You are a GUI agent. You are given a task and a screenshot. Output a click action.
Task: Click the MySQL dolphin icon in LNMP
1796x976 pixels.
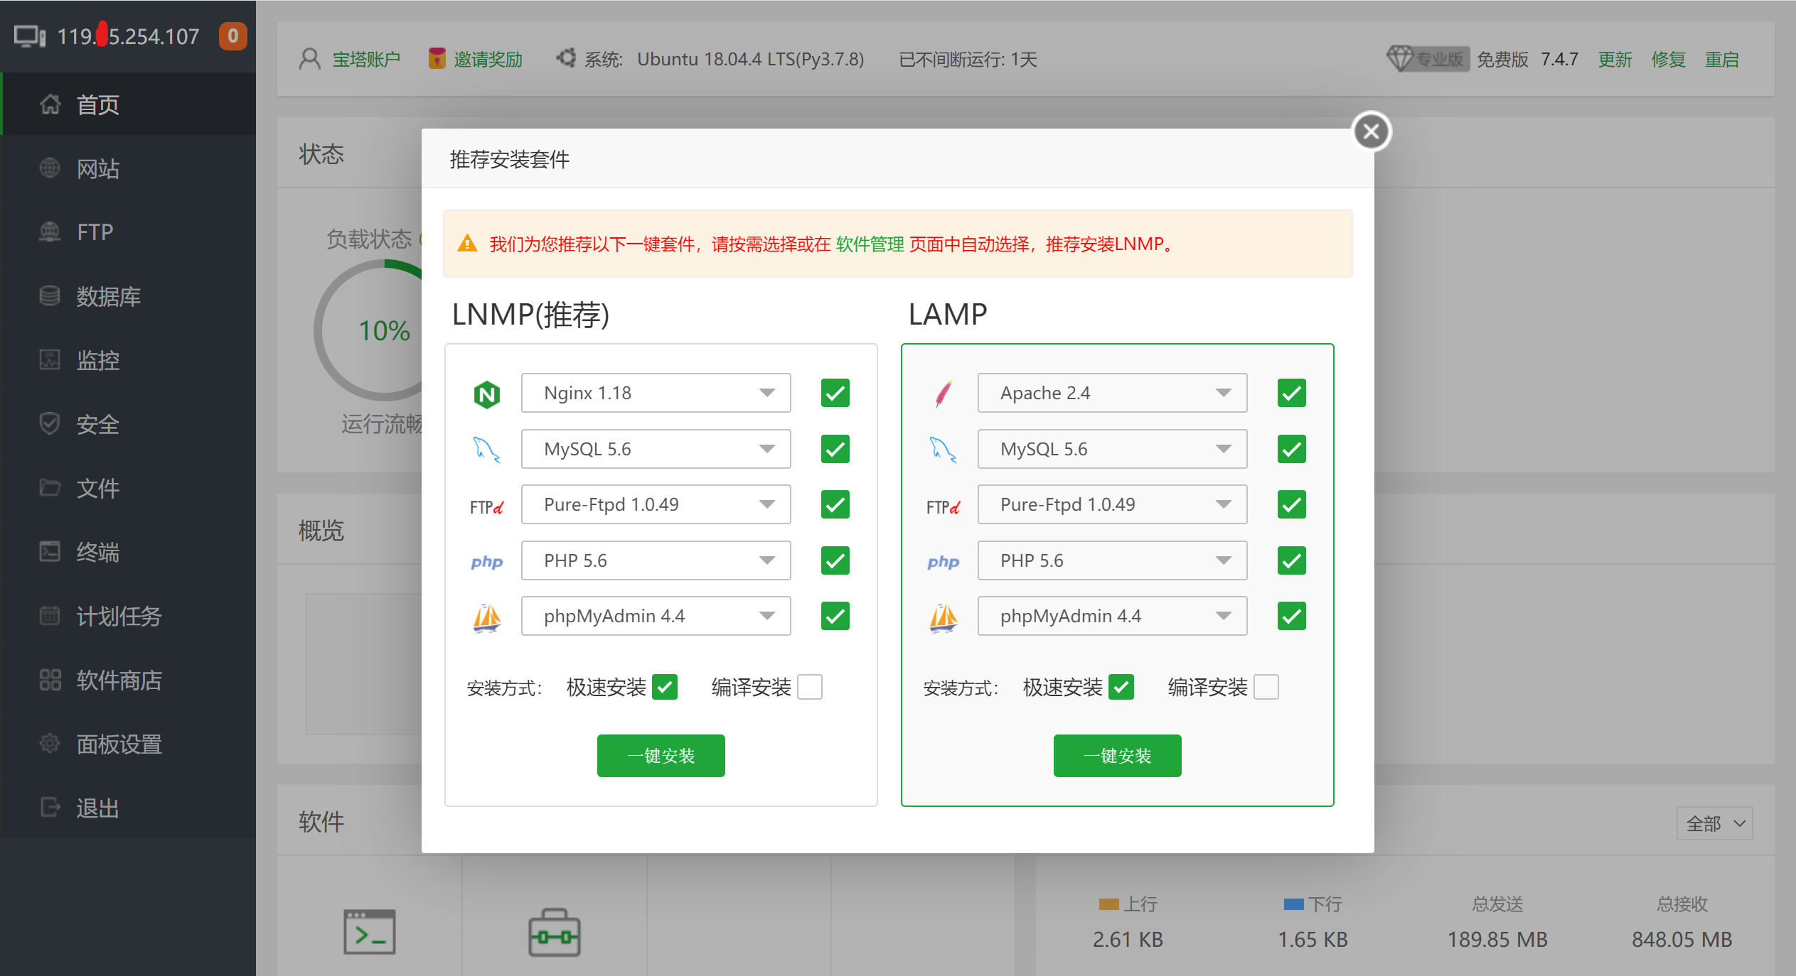(x=487, y=450)
